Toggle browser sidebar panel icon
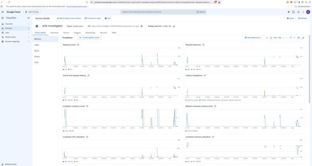 [x=299, y=2]
